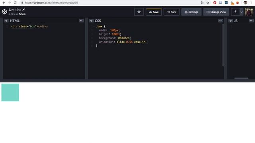Click the CSS editor vertical scrollbar

coord(223,45)
